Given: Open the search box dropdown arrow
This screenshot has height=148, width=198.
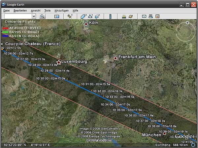Looking at the screenshot, I should tap(34, 16).
